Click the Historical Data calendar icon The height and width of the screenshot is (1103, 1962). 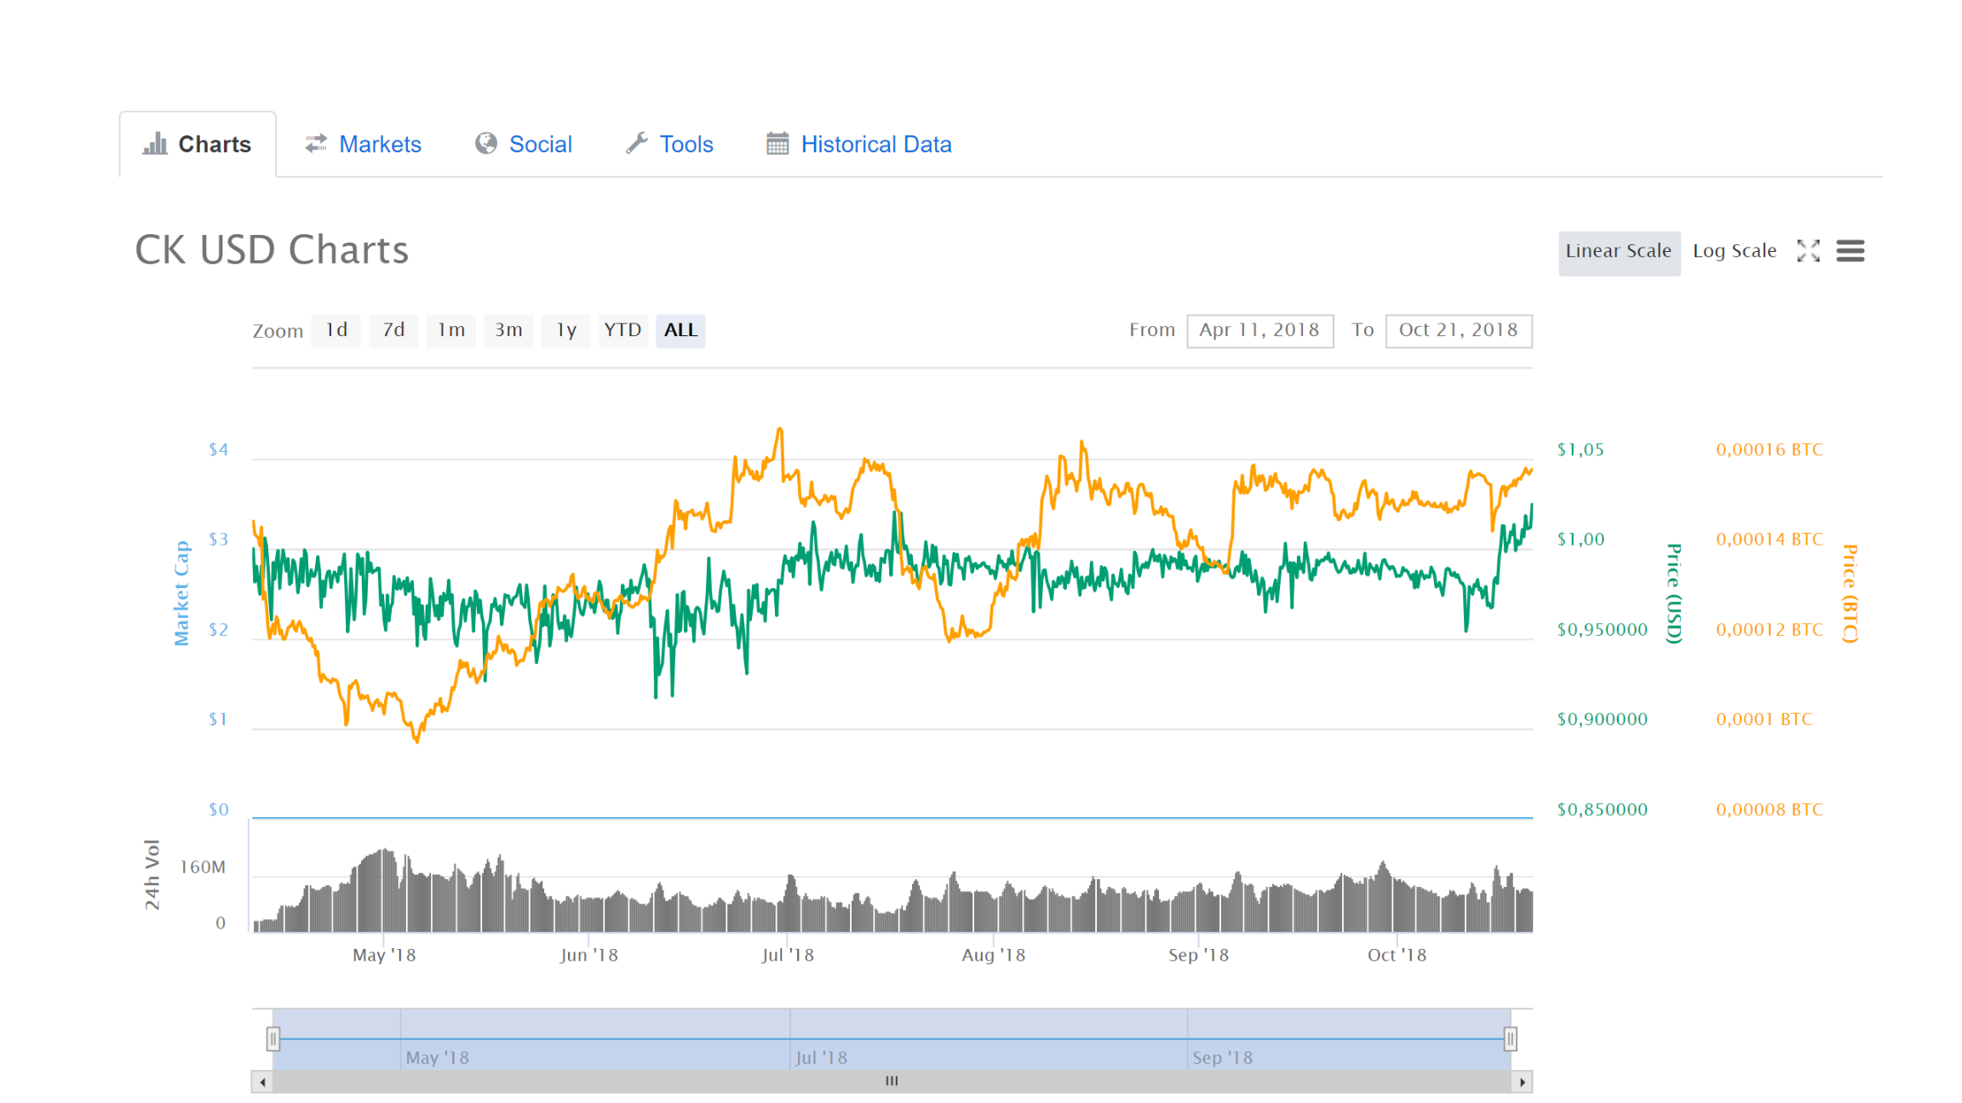click(777, 144)
